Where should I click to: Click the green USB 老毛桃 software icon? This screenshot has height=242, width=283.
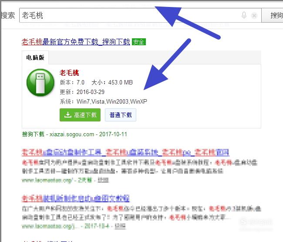(x=40, y=82)
